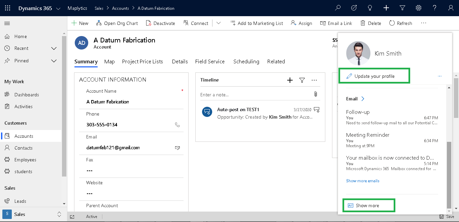Click Email a Link command

tap(336, 23)
